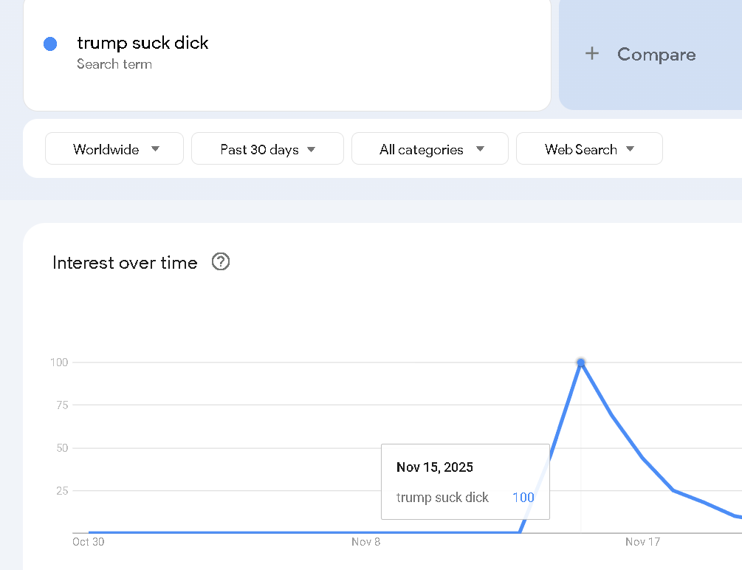Screen dimensions: 742x570
Task: Click the Oct 30 x-axis date label
Action: click(x=87, y=542)
